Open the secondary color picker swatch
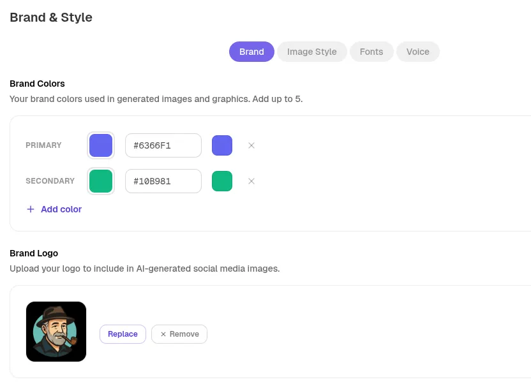 (x=101, y=181)
